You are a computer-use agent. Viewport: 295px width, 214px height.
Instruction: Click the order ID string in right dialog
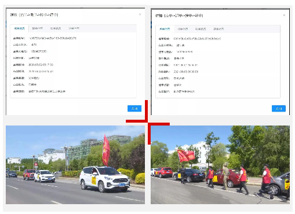pos(197,39)
